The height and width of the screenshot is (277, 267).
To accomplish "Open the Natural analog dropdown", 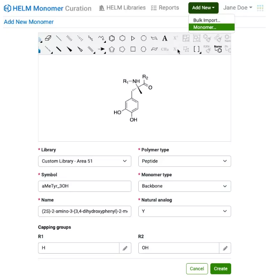I will pos(184,211).
